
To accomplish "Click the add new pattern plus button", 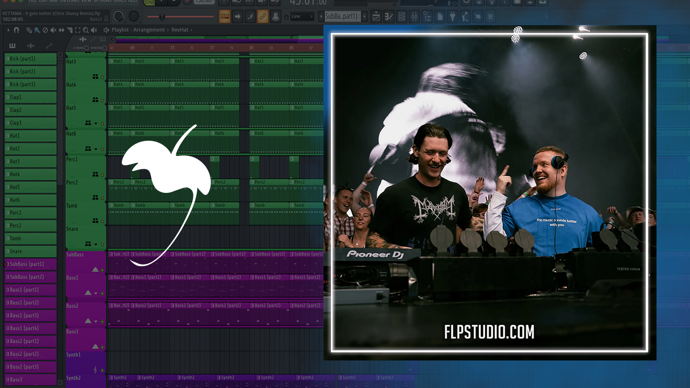I will pyautogui.click(x=365, y=17).
